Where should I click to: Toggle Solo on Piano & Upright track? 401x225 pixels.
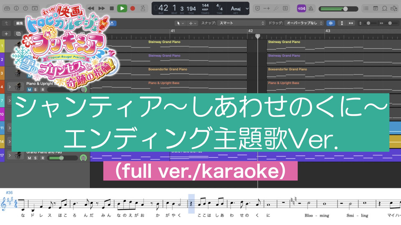[x=35, y=90]
